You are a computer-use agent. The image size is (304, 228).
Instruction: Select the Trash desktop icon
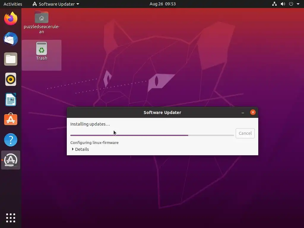pos(42,51)
